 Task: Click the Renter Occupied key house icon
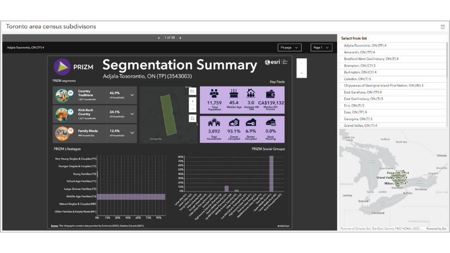[x=251, y=122]
